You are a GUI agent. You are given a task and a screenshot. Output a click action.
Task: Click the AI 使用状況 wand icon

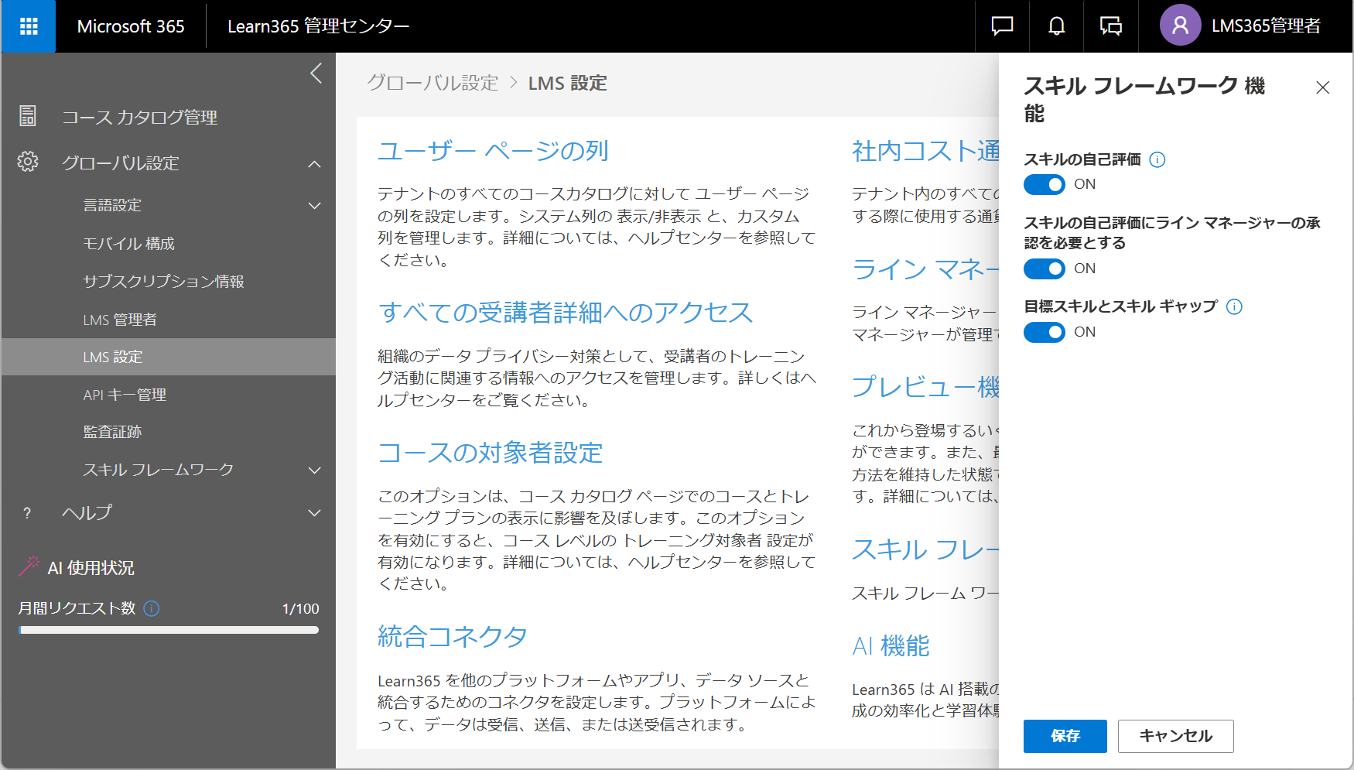pyautogui.click(x=28, y=566)
